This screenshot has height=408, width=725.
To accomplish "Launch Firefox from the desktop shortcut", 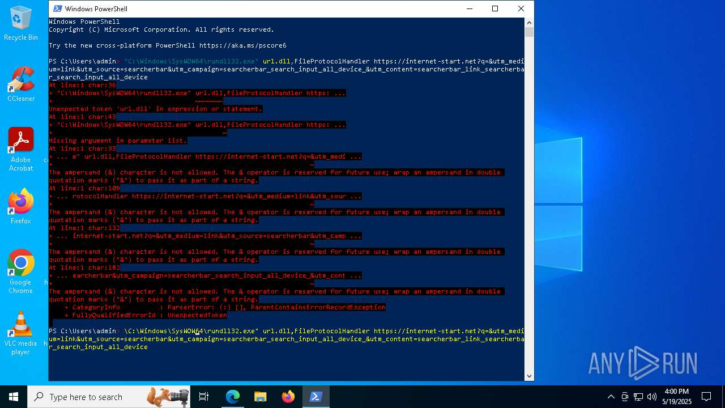I will (21, 206).
